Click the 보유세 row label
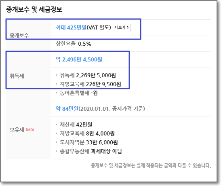Image resolution: width=221 pixels, height=186 pixels. click(17, 129)
